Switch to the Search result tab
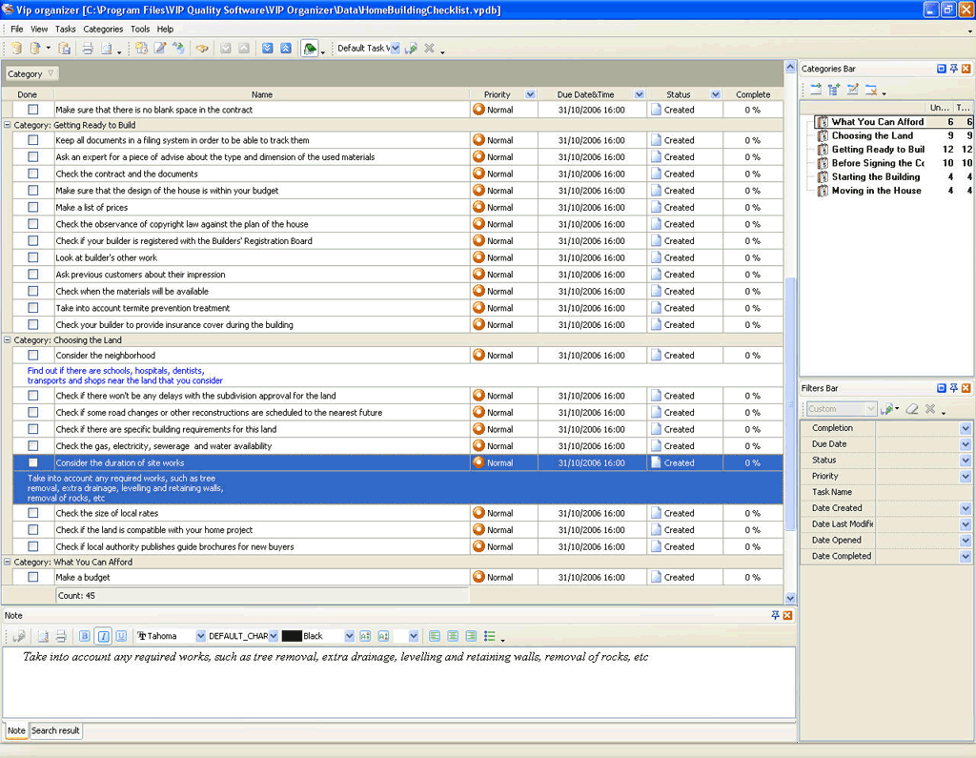 click(56, 730)
